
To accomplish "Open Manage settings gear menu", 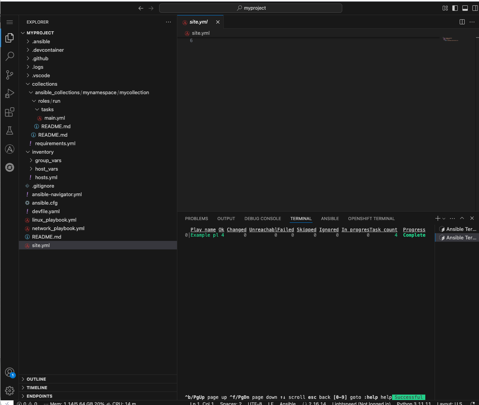I will click(10, 391).
